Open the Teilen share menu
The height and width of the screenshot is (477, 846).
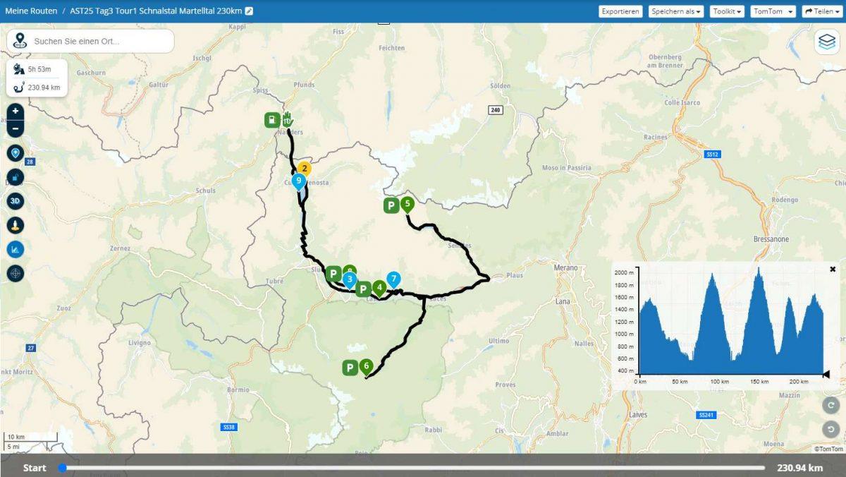click(821, 11)
